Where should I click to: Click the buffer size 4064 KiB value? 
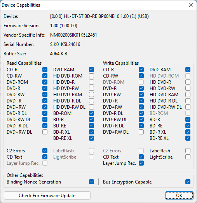tap(59, 54)
